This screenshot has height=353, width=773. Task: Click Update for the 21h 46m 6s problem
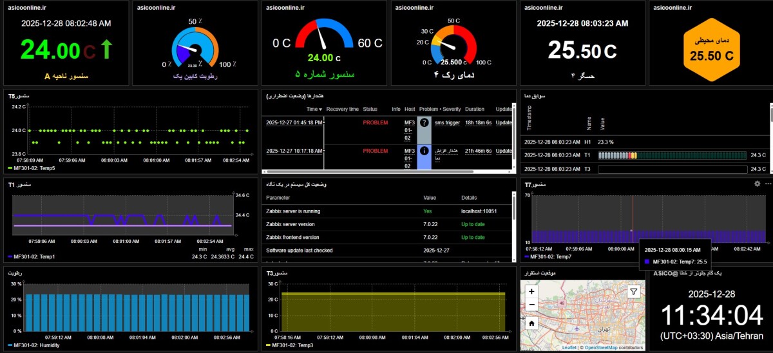click(x=504, y=151)
